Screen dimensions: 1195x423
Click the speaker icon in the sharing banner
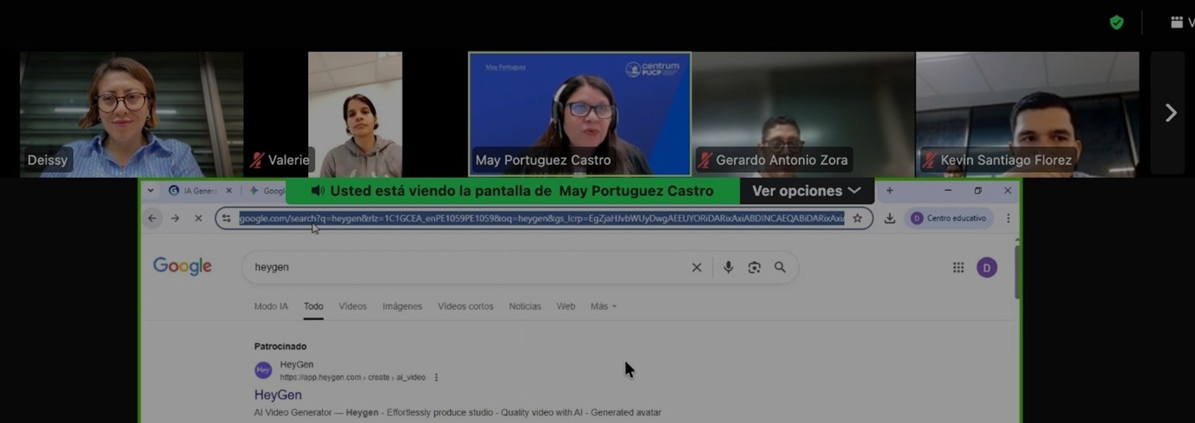[317, 190]
